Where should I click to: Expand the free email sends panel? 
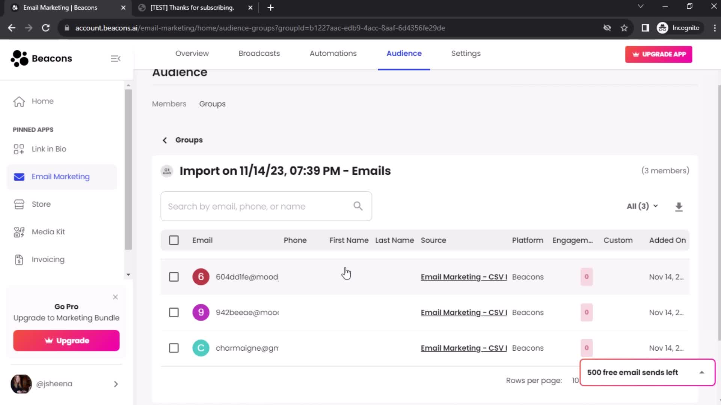(701, 372)
